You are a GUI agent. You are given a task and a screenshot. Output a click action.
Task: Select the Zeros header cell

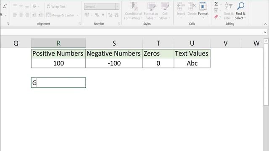158,54
